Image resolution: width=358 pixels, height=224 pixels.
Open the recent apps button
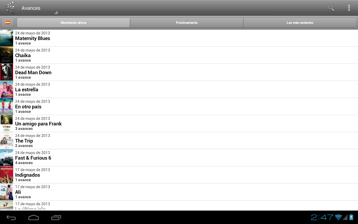(56, 218)
